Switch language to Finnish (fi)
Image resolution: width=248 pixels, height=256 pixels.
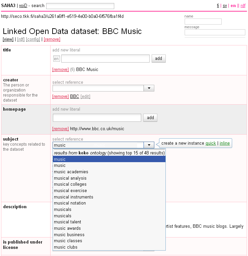(218, 6)
